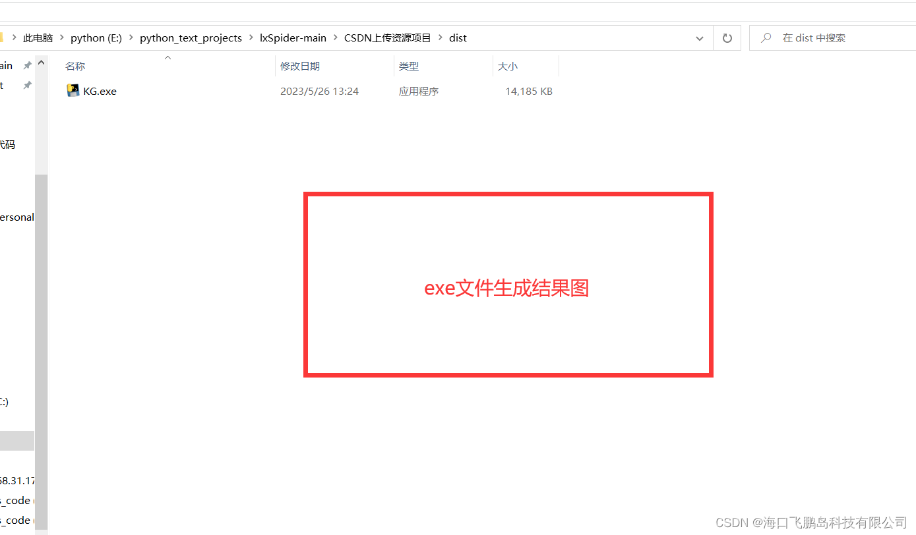
Task: Click the arrow after CSDN上传资源项目 in breadcrumb
Action: [x=441, y=38]
